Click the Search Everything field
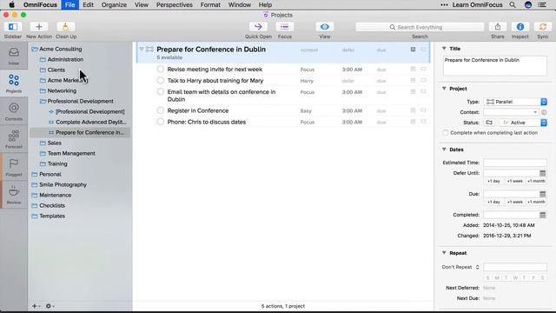 pos(420,27)
